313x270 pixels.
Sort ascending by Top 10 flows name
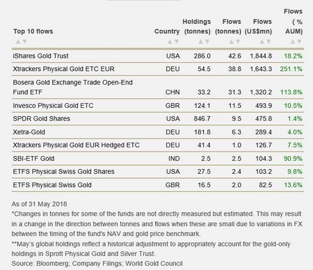(x=18, y=42)
